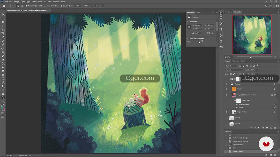Click the Fit Screen button
The height and width of the screenshot is (157, 280).
(87, 6)
